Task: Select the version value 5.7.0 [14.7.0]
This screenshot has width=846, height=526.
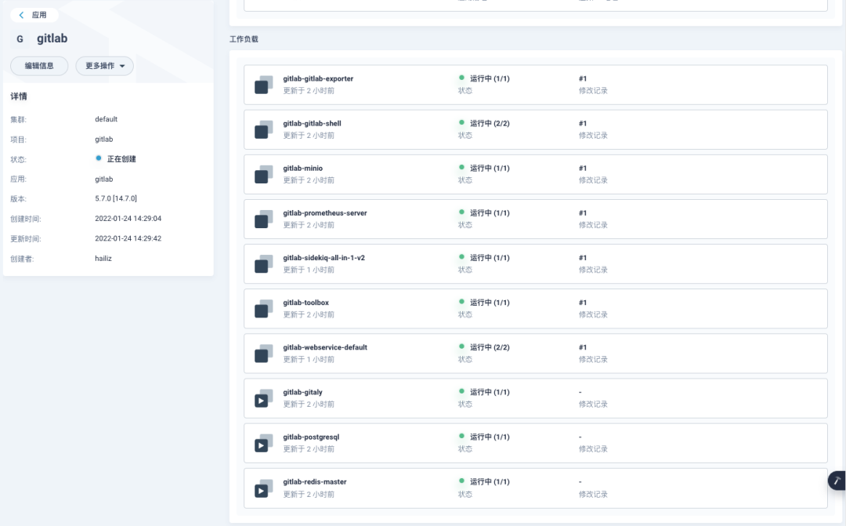Action: coord(116,199)
